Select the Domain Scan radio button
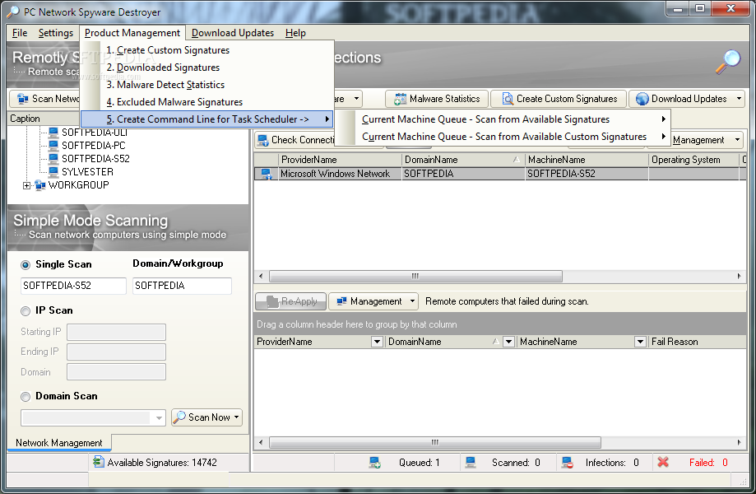756x494 pixels. (26, 397)
